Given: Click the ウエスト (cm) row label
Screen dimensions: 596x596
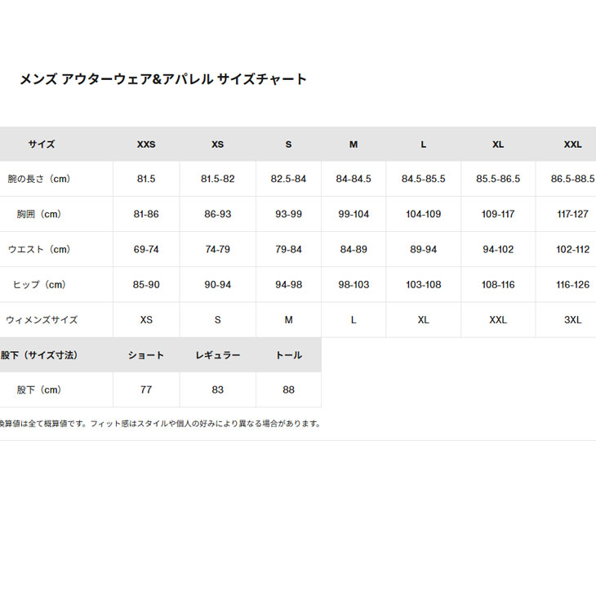Looking at the screenshot, I should tap(39, 249).
